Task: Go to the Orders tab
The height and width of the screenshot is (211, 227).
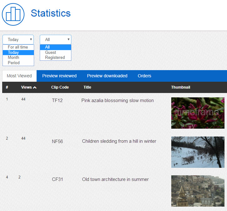Action: (144, 76)
